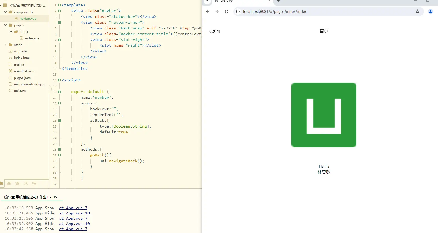Bookmark this page with the star icon
Image resolution: width=438 pixels, height=233 pixels.
coord(418,12)
